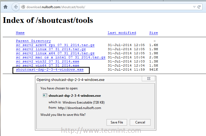Open shoutcast-dsp-2-3-4-windows.exe link
Screen dimensions: 206x136
click(50, 69)
